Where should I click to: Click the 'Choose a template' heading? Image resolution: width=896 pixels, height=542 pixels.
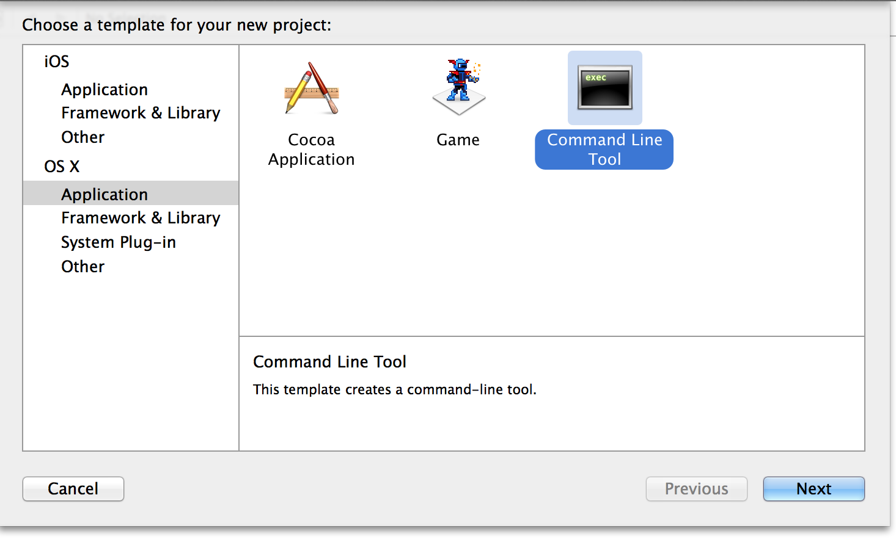(x=177, y=25)
